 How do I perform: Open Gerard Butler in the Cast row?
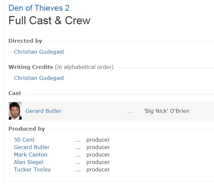(x=43, y=111)
